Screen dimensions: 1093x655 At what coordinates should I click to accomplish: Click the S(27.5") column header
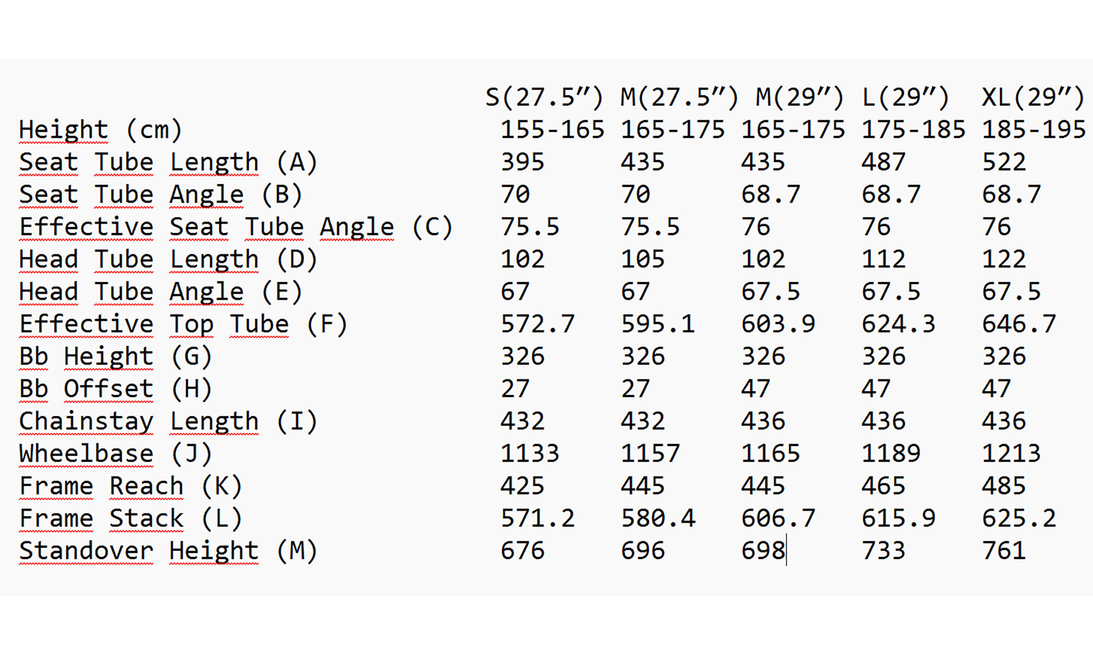point(544,98)
